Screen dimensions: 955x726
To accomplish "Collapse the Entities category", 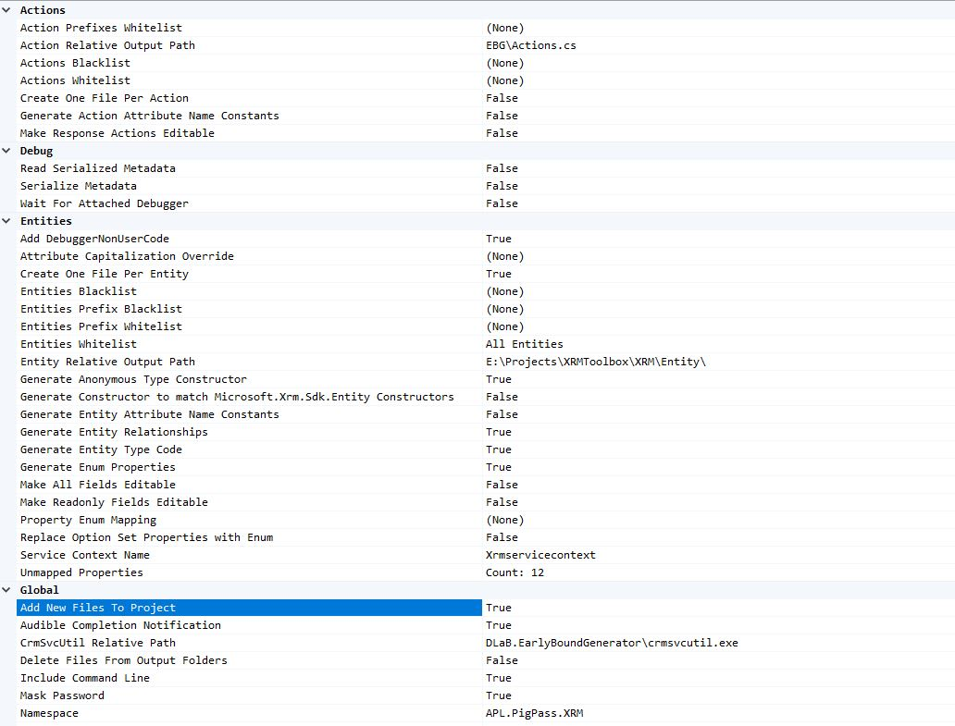I will click(7, 220).
